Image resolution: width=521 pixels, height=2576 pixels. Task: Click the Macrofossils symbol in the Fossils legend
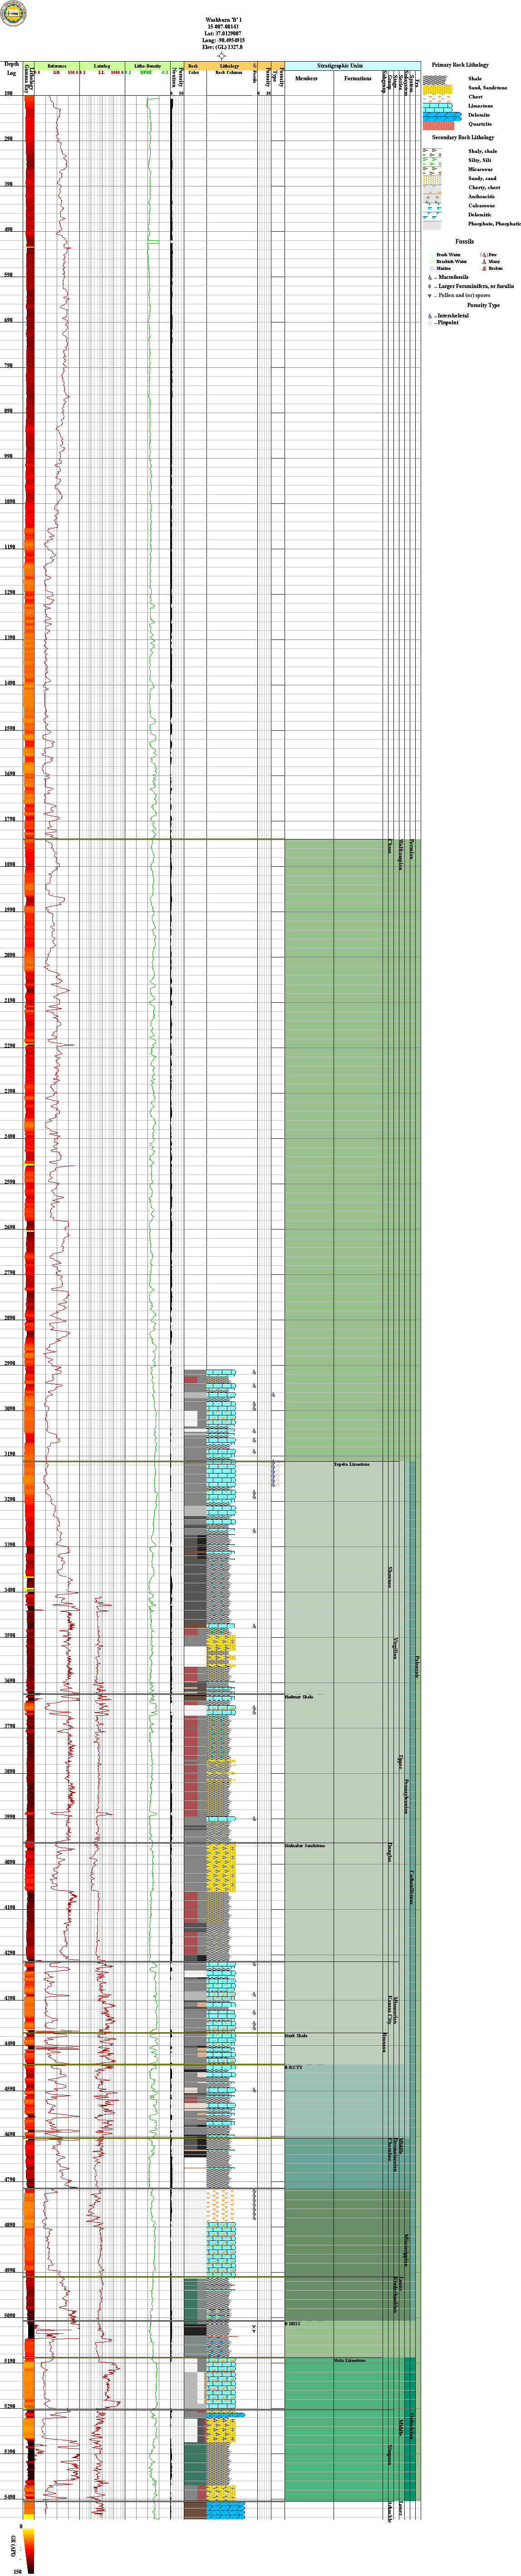[430, 277]
